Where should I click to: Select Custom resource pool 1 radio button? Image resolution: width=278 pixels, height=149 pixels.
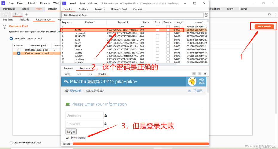tap(19, 53)
